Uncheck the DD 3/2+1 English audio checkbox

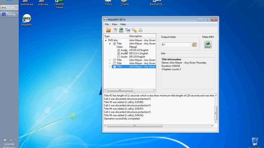119,53
